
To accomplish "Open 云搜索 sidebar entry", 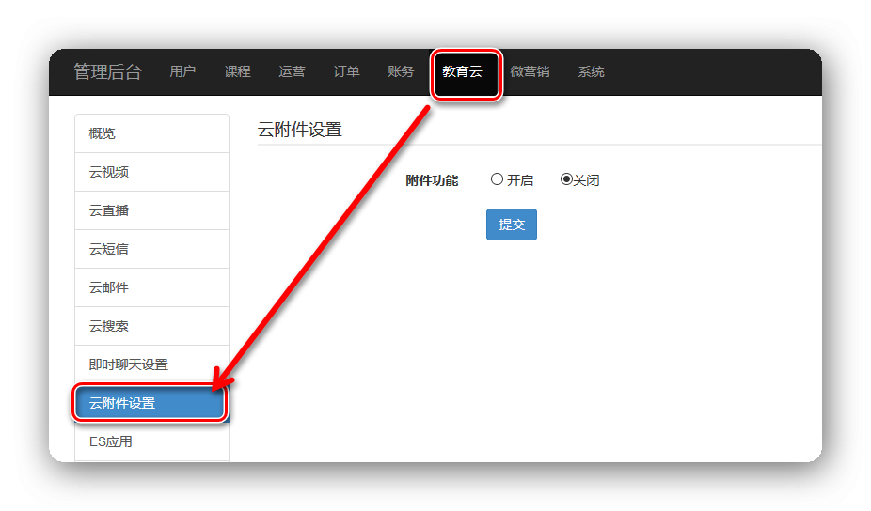I will [150, 326].
